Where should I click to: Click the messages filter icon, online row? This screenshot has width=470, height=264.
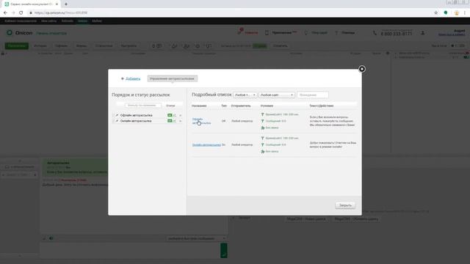(x=263, y=145)
